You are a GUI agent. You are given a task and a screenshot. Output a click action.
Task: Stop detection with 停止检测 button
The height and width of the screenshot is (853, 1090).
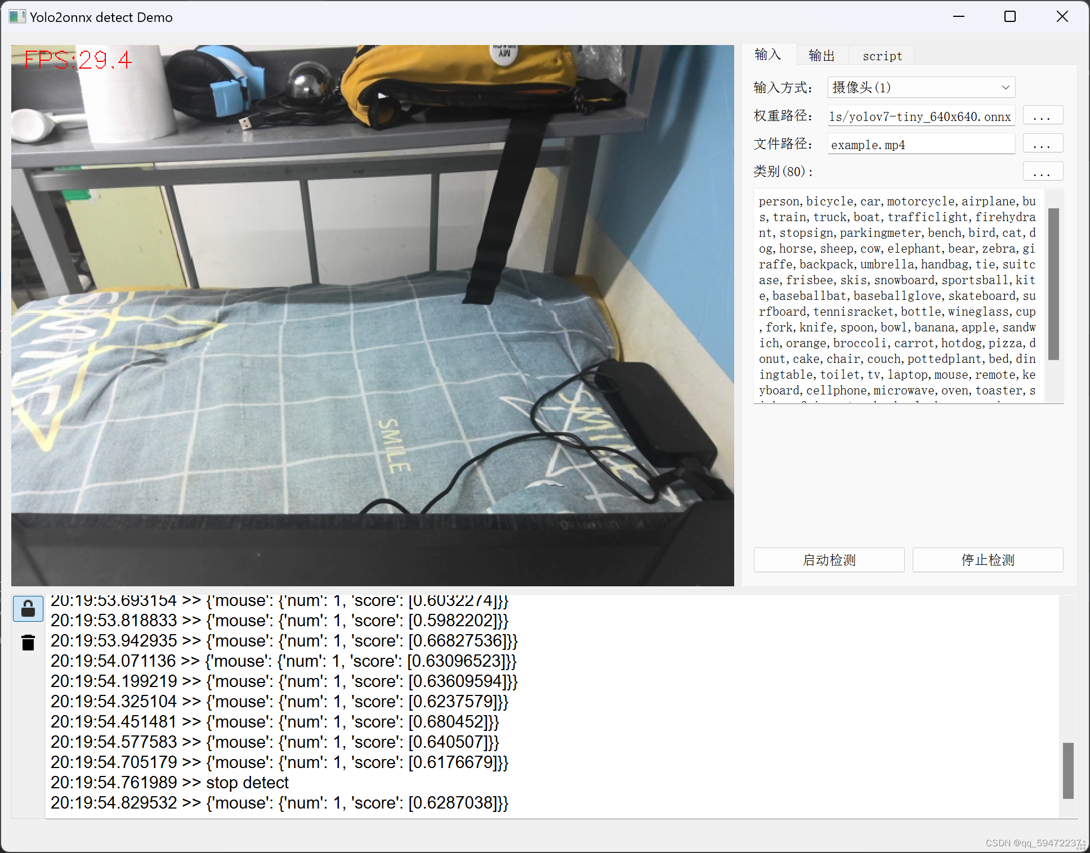pyautogui.click(x=988, y=560)
